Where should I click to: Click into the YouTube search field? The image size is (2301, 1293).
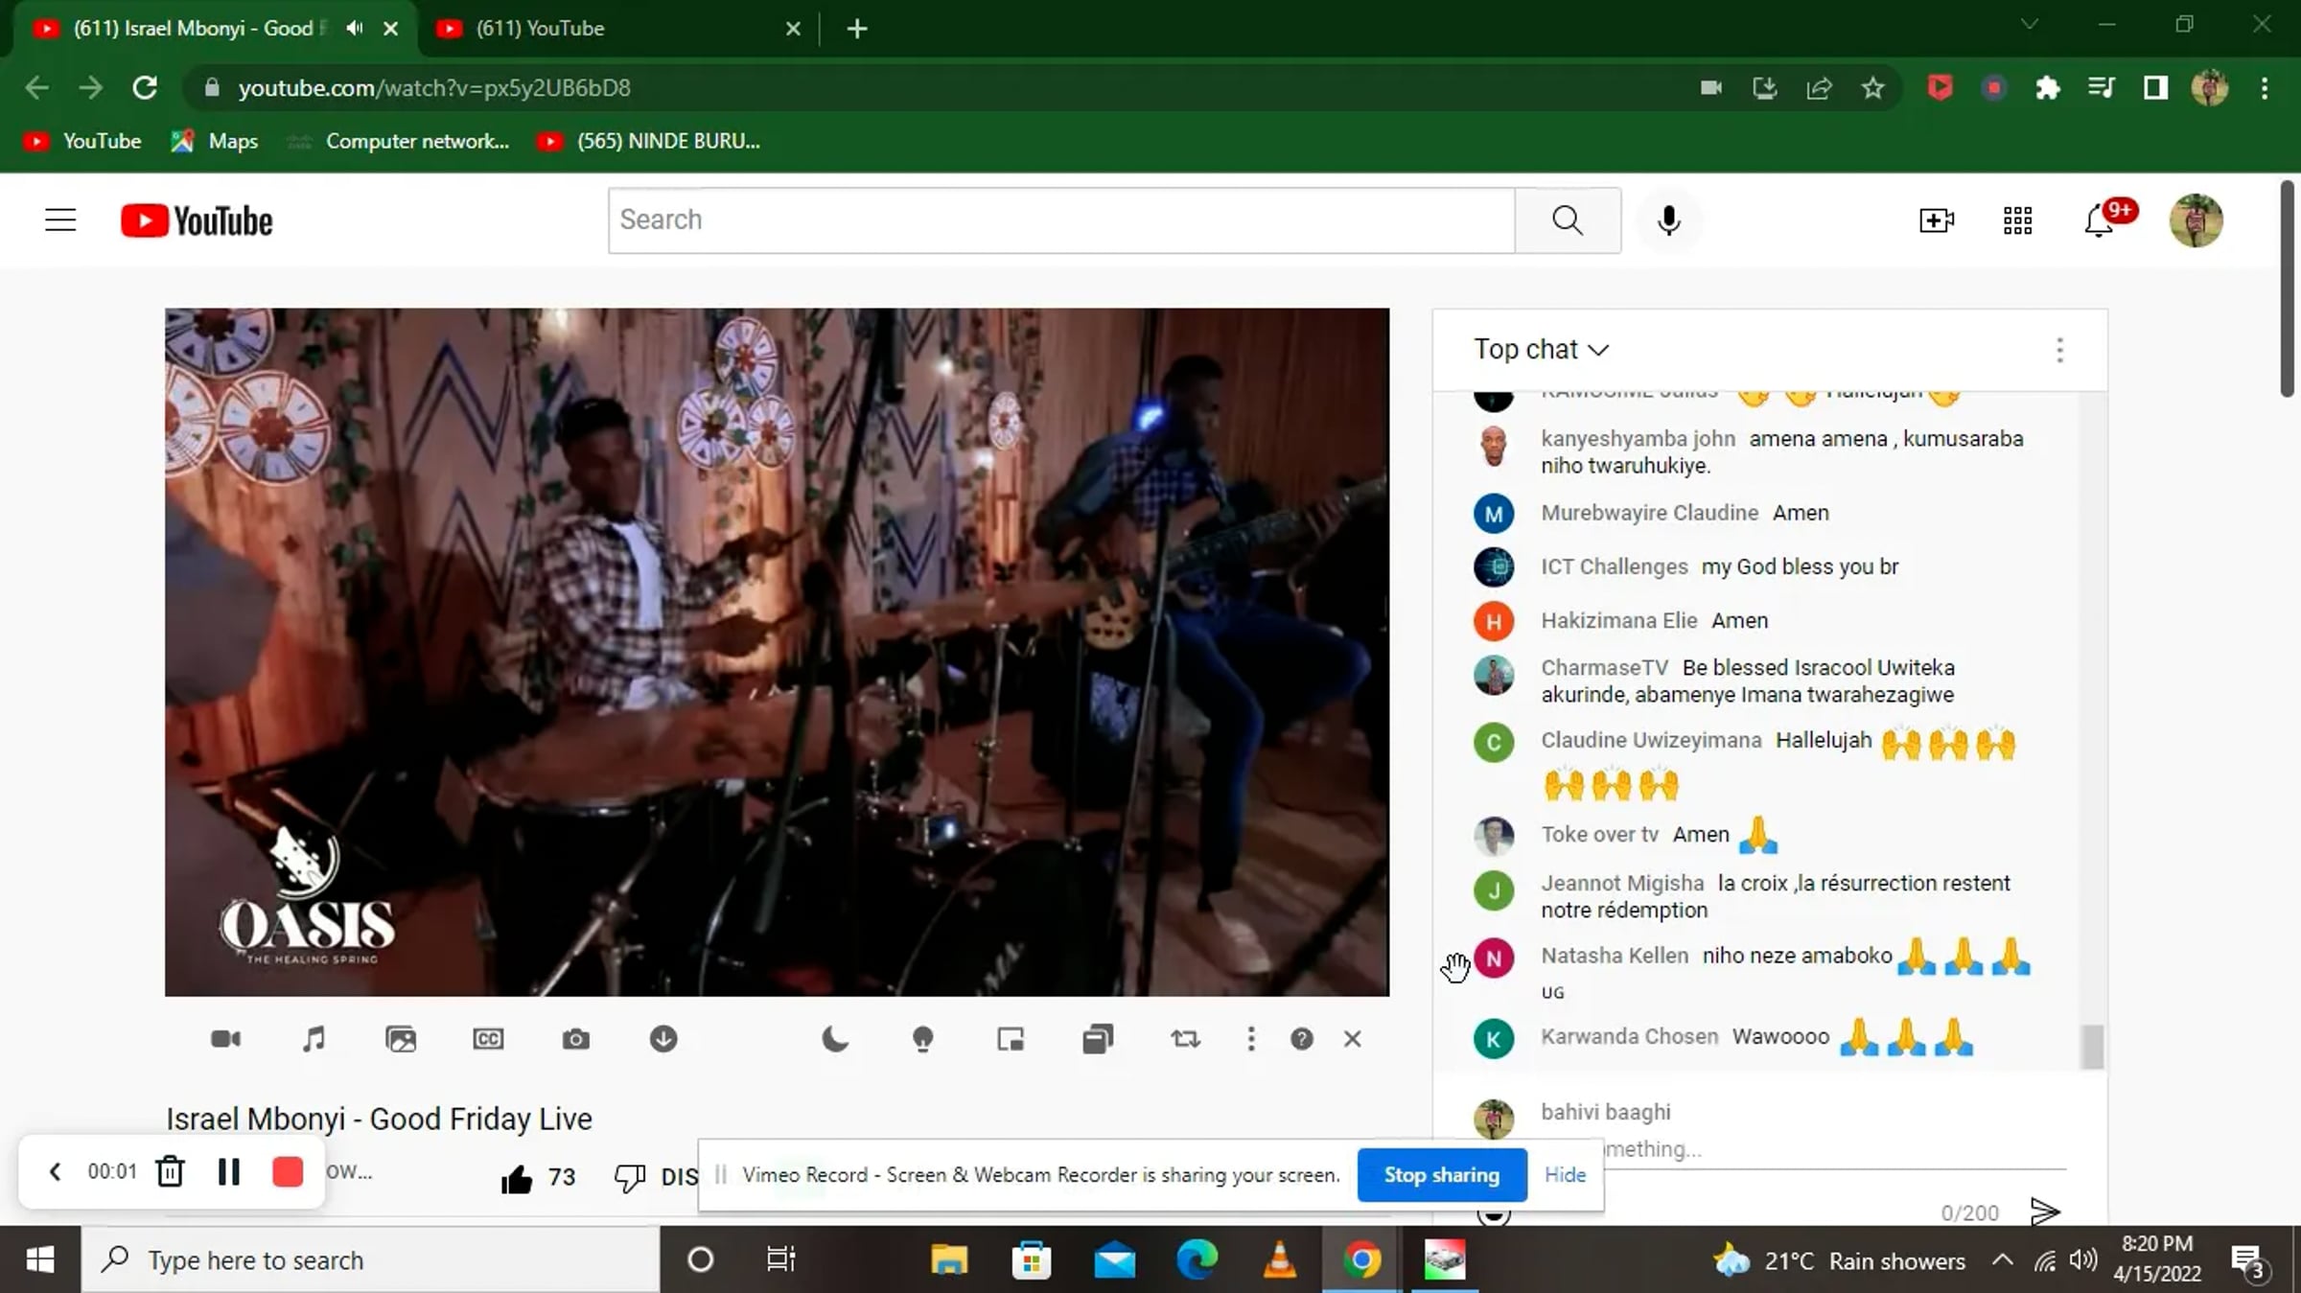tap(1060, 219)
